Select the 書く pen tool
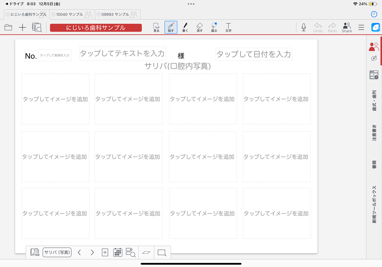 185,27
